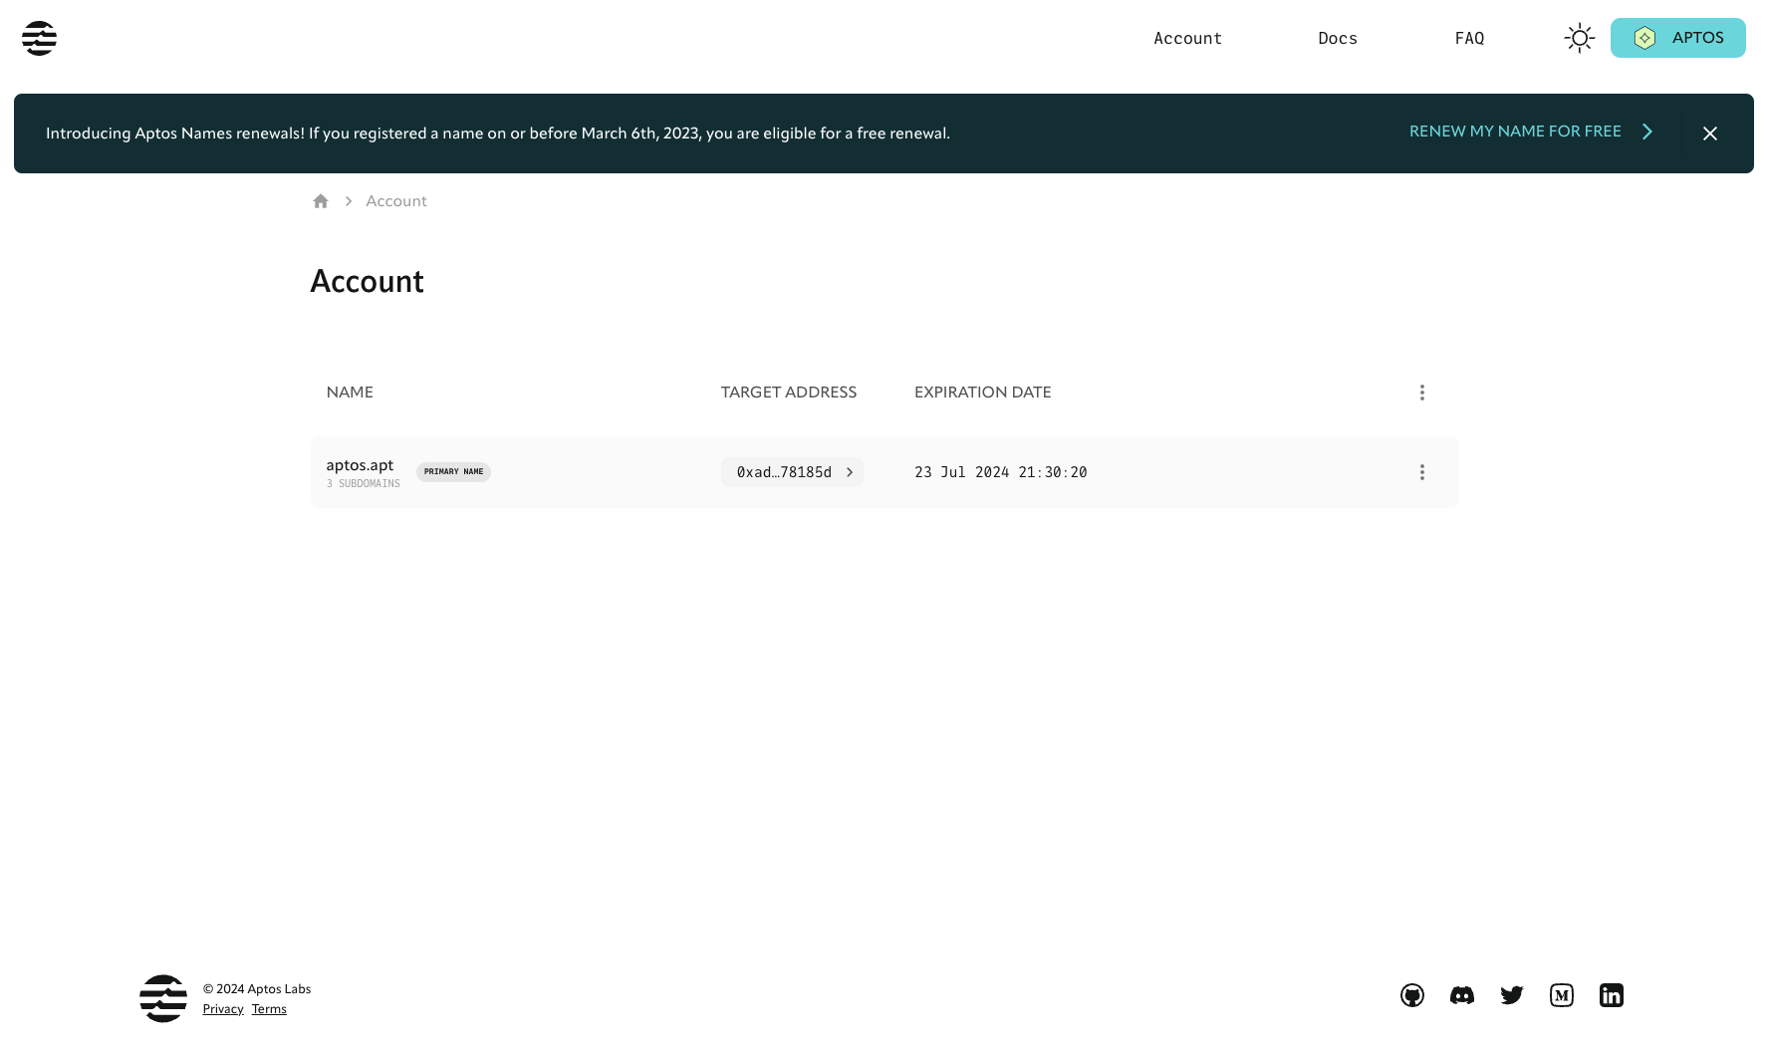Open the GitHub icon link
This screenshot has width=1766, height=1053.
(x=1412, y=995)
